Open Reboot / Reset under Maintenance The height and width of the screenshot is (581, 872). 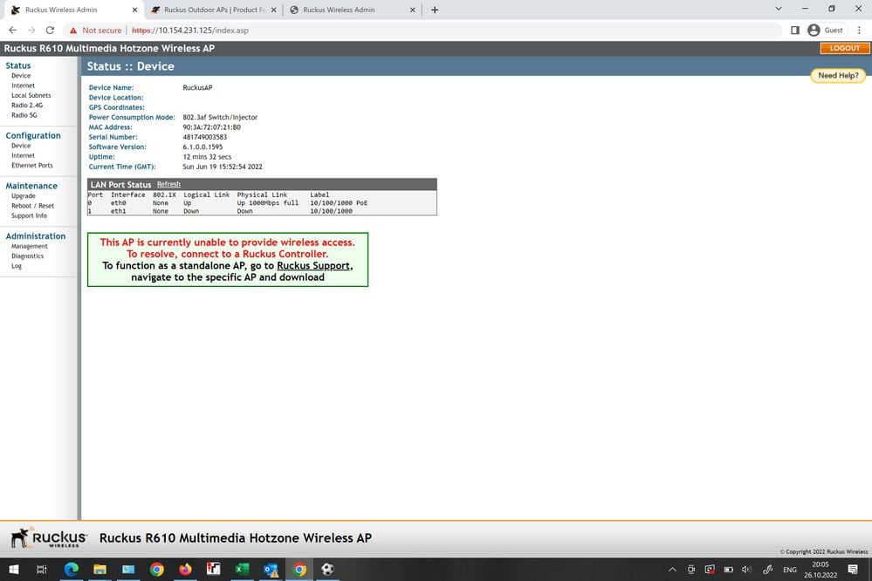pos(33,206)
